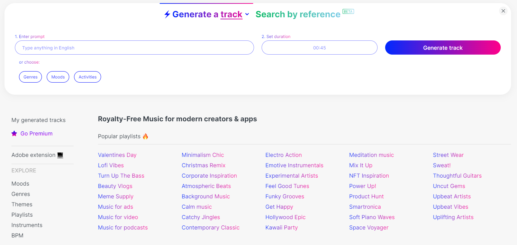Screen dimensions: 517x245
Task: Open the Meditation music playlist
Action: pos(371,155)
